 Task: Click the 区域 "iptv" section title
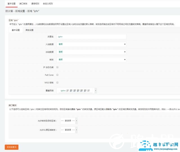pos(13,20)
